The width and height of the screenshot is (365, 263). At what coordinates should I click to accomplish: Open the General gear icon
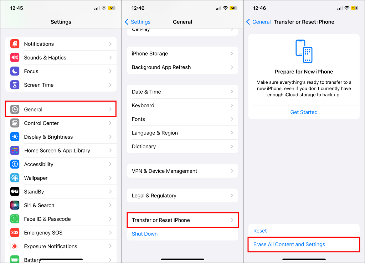point(15,109)
